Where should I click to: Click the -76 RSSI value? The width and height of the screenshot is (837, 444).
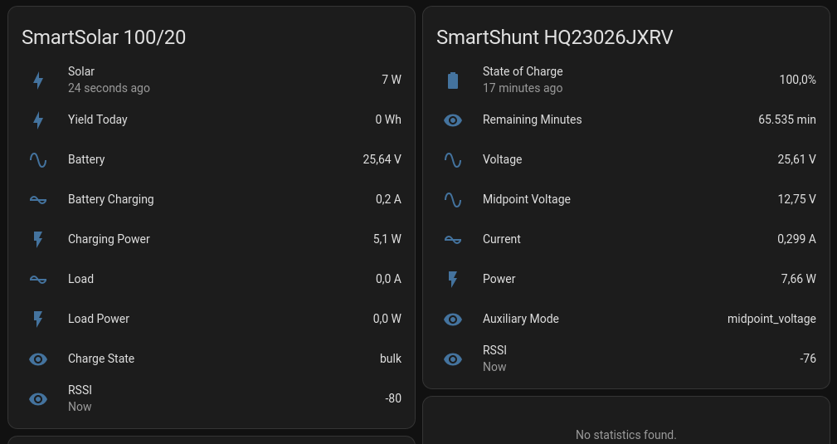point(808,358)
